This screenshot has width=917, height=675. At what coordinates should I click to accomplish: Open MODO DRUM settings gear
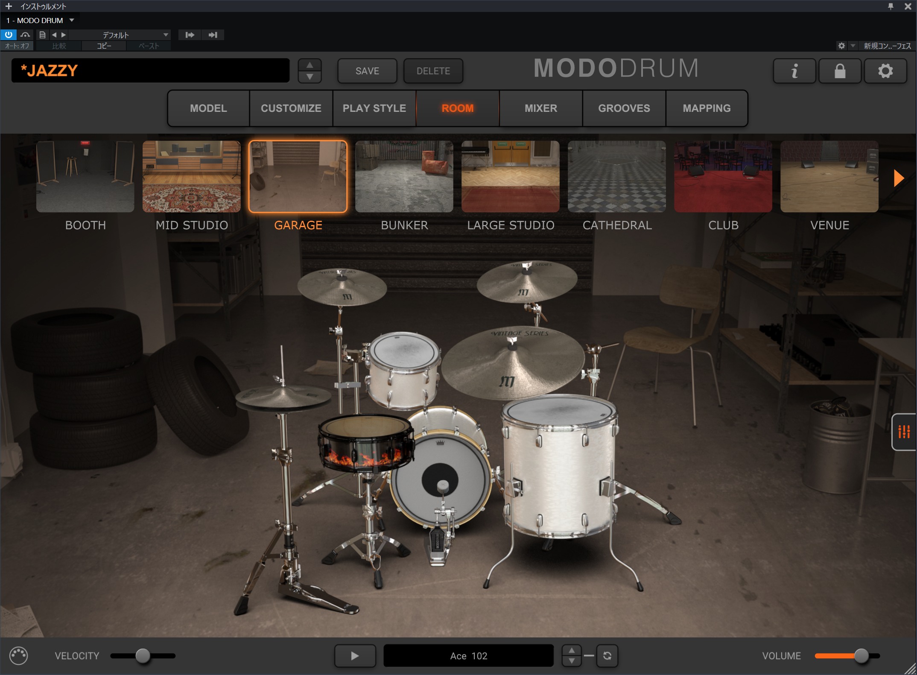pyautogui.click(x=885, y=71)
